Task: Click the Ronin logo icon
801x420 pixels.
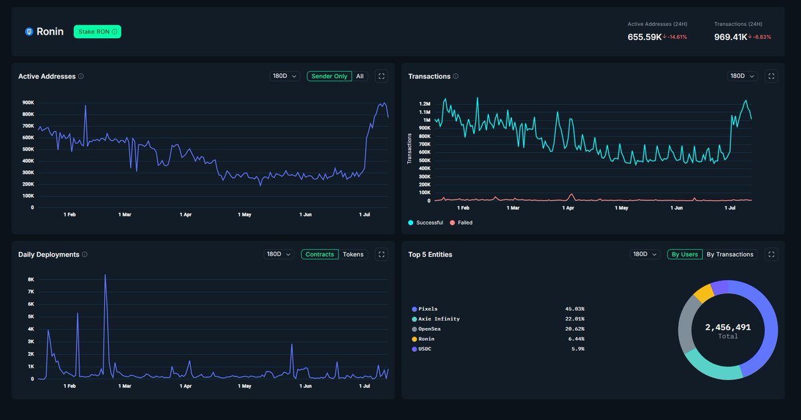Action: pos(29,31)
